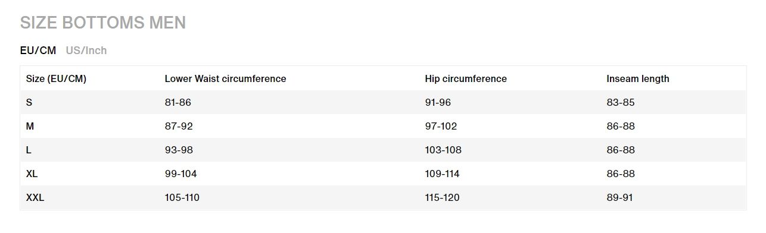Click the Size (EU/CM) column header
766x233 pixels.
tap(56, 78)
